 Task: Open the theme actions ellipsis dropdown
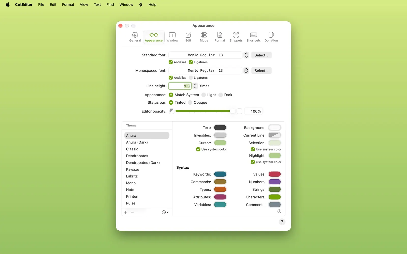click(x=165, y=212)
